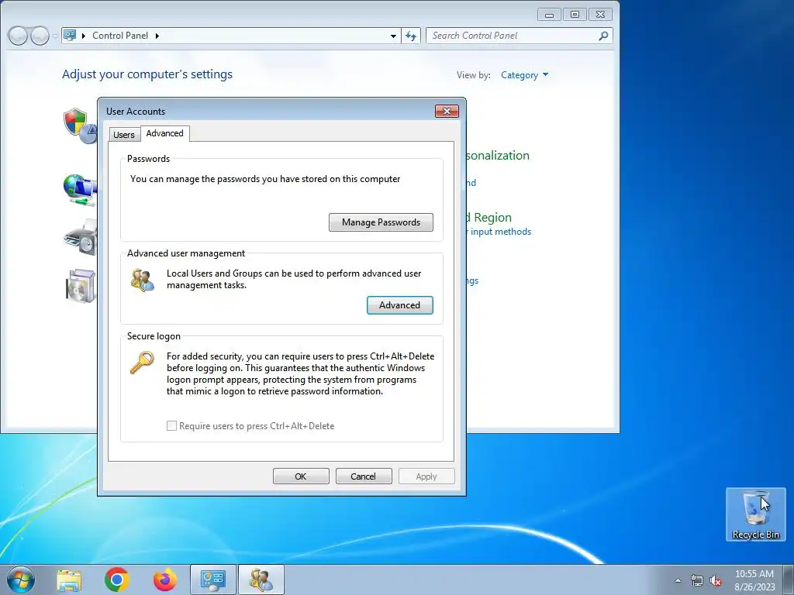The image size is (794, 595).
Task: Click the Control Panel breadcrumb text
Action: point(120,36)
